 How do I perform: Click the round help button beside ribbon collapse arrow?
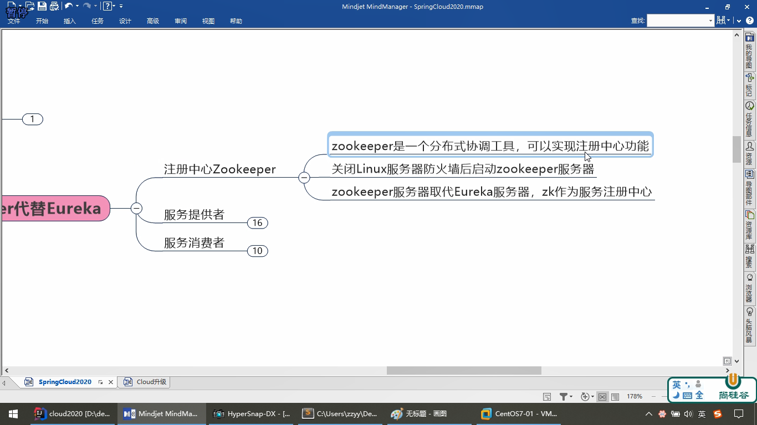click(750, 20)
